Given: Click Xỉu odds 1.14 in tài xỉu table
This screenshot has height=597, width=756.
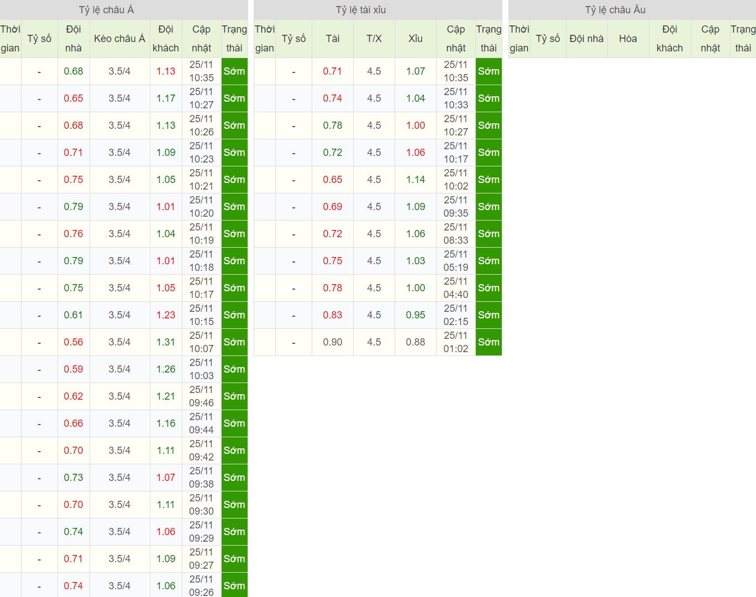Looking at the screenshot, I should (416, 180).
